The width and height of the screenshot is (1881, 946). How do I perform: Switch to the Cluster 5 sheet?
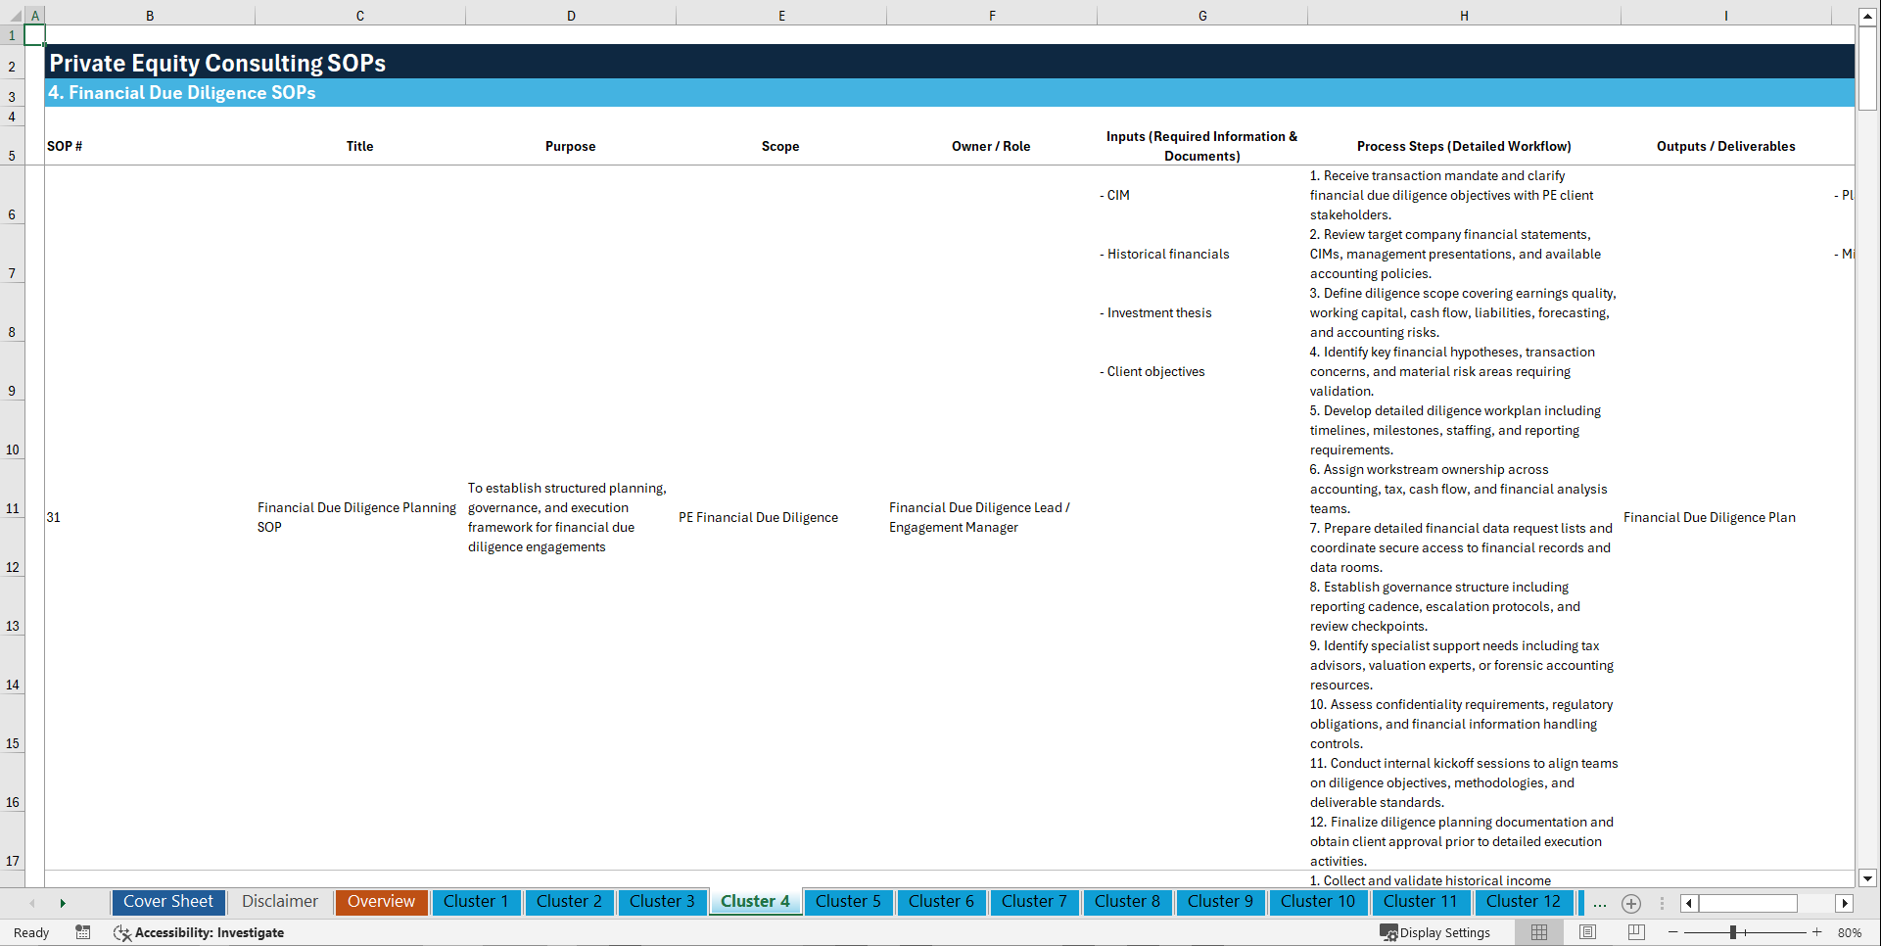[848, 902]
